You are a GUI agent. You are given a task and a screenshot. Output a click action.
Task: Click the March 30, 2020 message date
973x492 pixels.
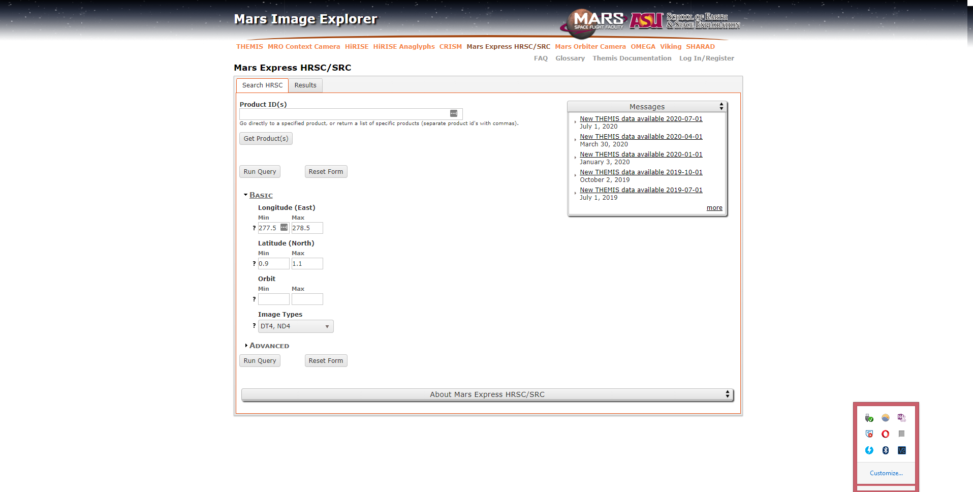pyautogui.click(x=604, y=144)
